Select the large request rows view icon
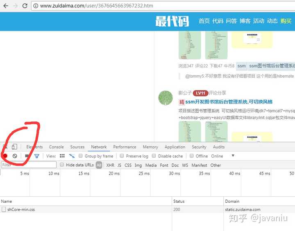 62,156
